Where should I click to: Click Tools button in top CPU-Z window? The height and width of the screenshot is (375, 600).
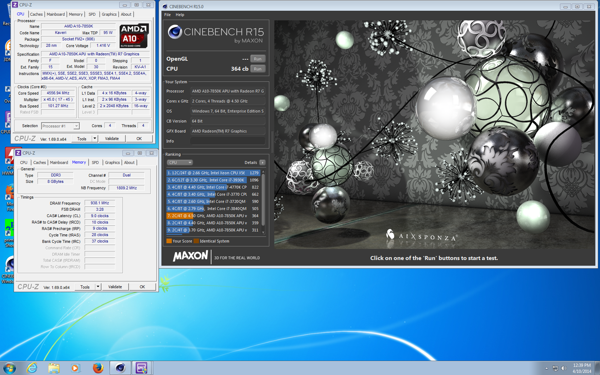[82, 139]
